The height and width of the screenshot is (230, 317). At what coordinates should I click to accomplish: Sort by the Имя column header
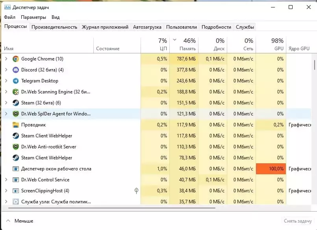(x=48, y=45)
